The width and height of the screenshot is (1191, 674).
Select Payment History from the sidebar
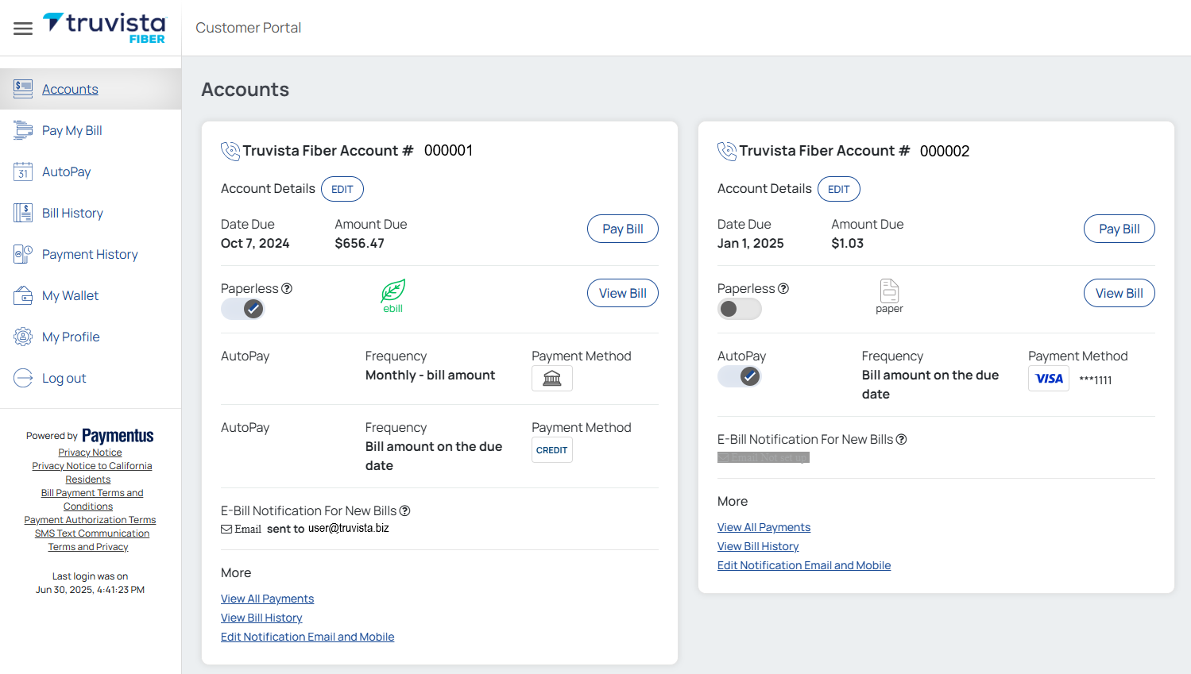[x=90, y=254]
